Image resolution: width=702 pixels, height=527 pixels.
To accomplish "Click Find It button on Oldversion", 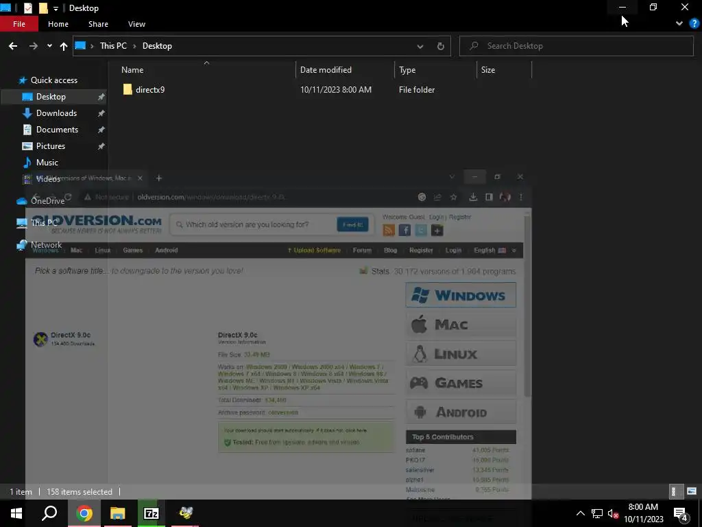I will coord(352,224).
